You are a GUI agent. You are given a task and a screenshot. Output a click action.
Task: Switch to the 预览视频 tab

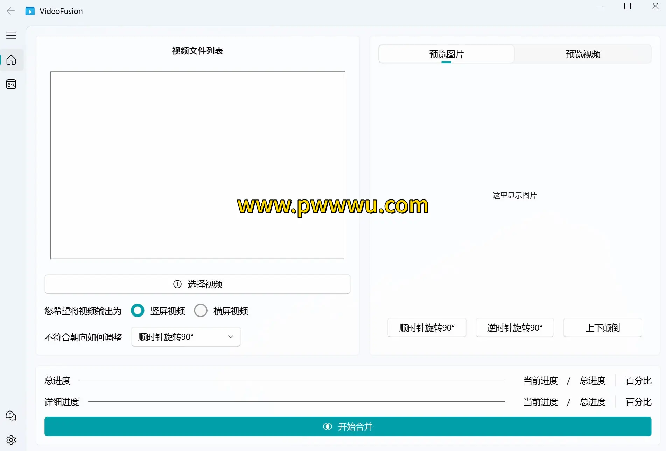(583, 54)
